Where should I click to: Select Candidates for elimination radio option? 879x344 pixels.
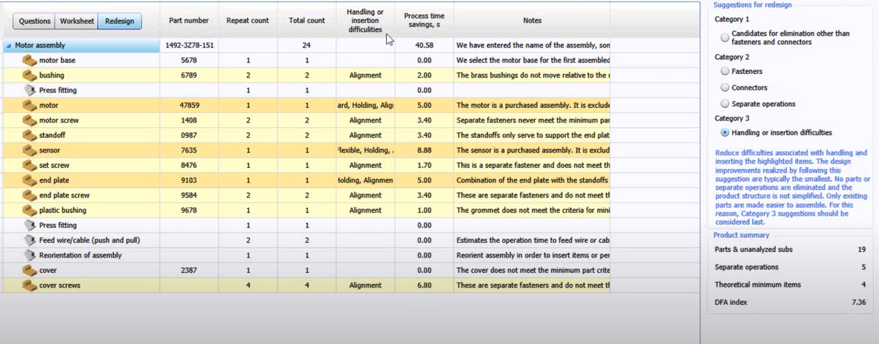[725, 38]
